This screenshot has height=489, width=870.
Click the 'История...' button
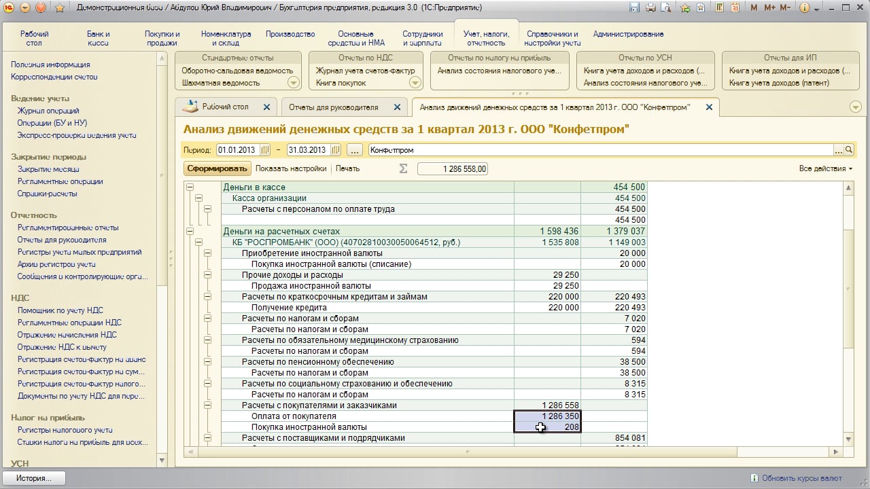click(34, 478)
